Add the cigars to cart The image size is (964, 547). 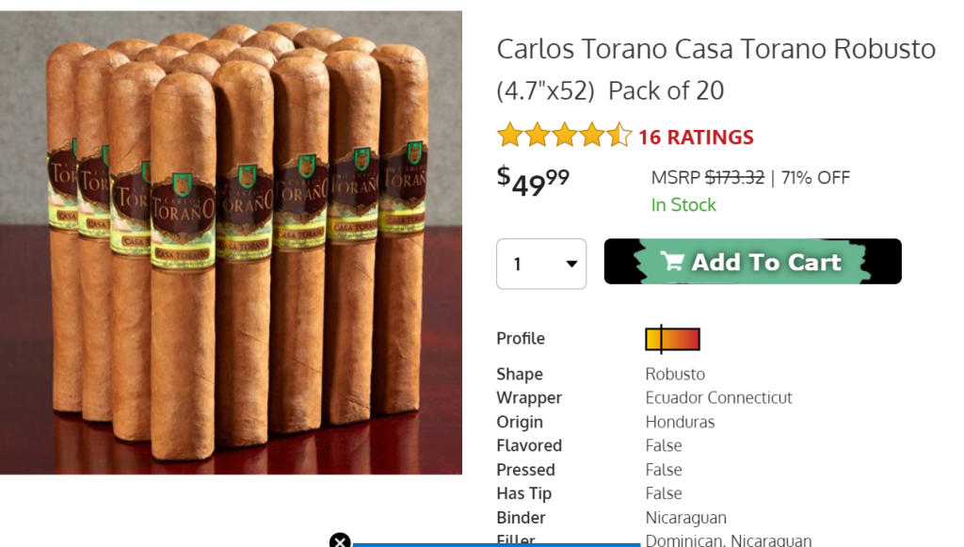click(x=752, y=261)
